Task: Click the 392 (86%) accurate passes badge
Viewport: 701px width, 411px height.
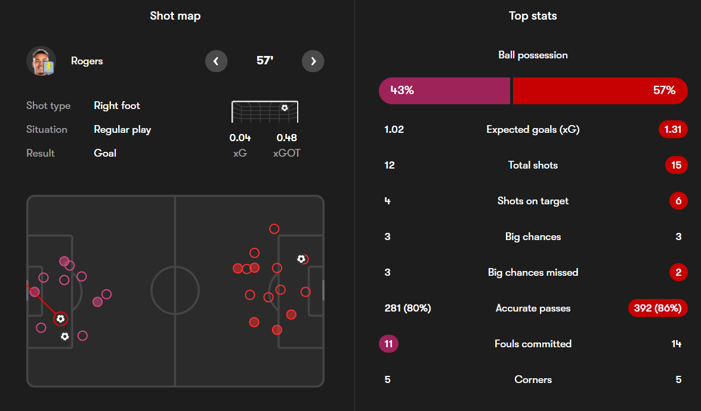Action: point(658,308)
